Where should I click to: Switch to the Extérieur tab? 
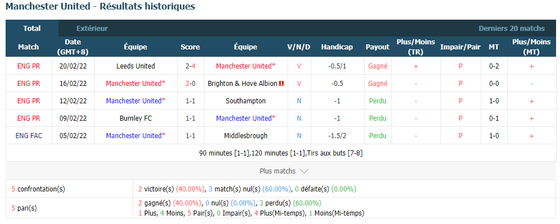(92, 29)
